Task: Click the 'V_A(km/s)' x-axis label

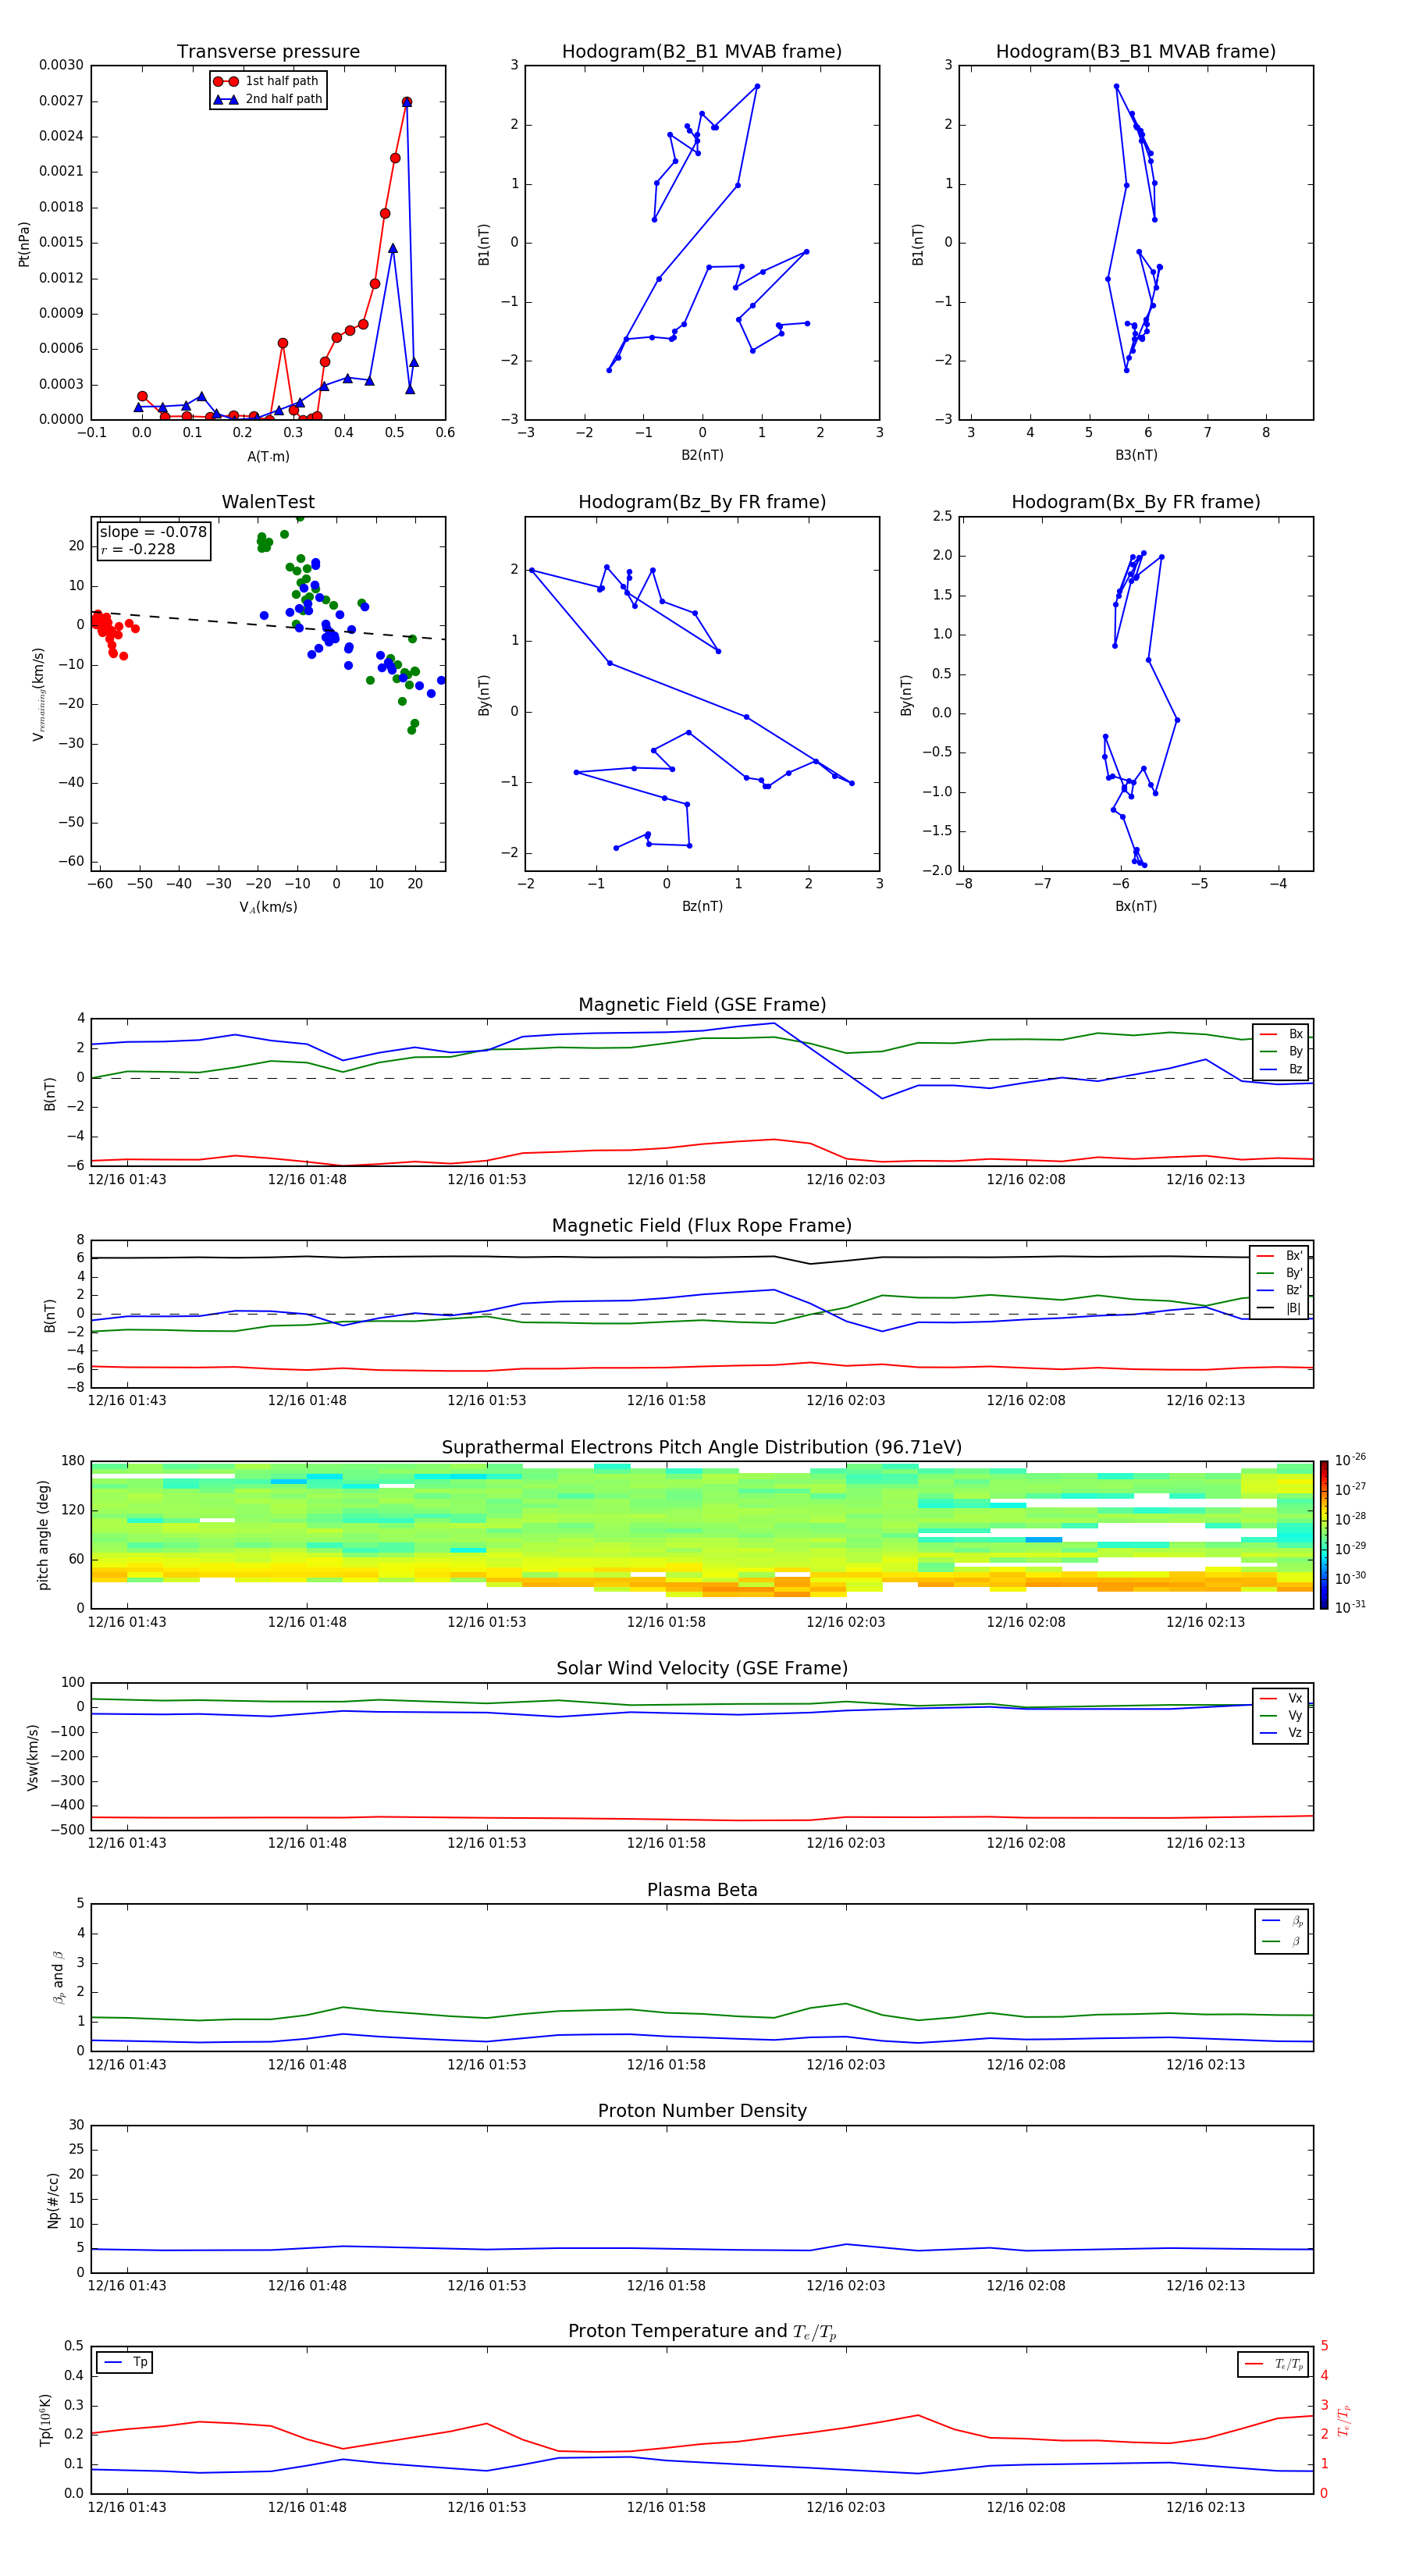Action: (x=268, y=907)
